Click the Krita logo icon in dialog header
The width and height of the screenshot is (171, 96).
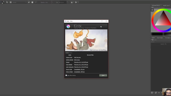(x=68, y=26)
